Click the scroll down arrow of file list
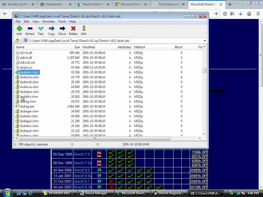The width and height of the screenshot is (263, 197). click(x=204, y=134)
